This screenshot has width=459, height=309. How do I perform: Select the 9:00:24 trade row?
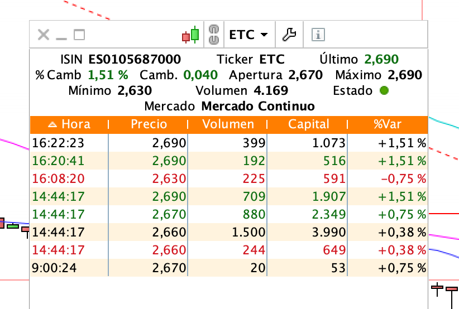(x=229, y=268)
